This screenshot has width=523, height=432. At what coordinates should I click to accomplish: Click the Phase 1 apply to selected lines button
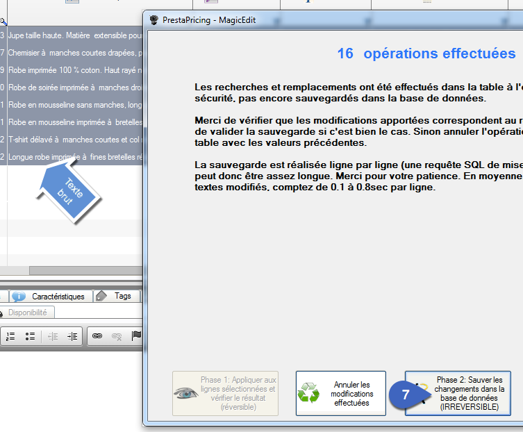[225, 393]
